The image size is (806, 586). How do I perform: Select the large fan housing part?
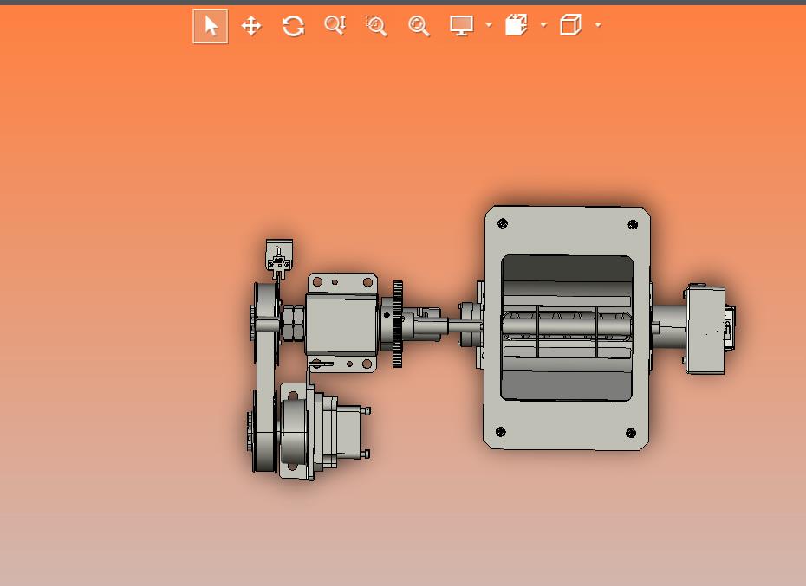click(567, 328)
